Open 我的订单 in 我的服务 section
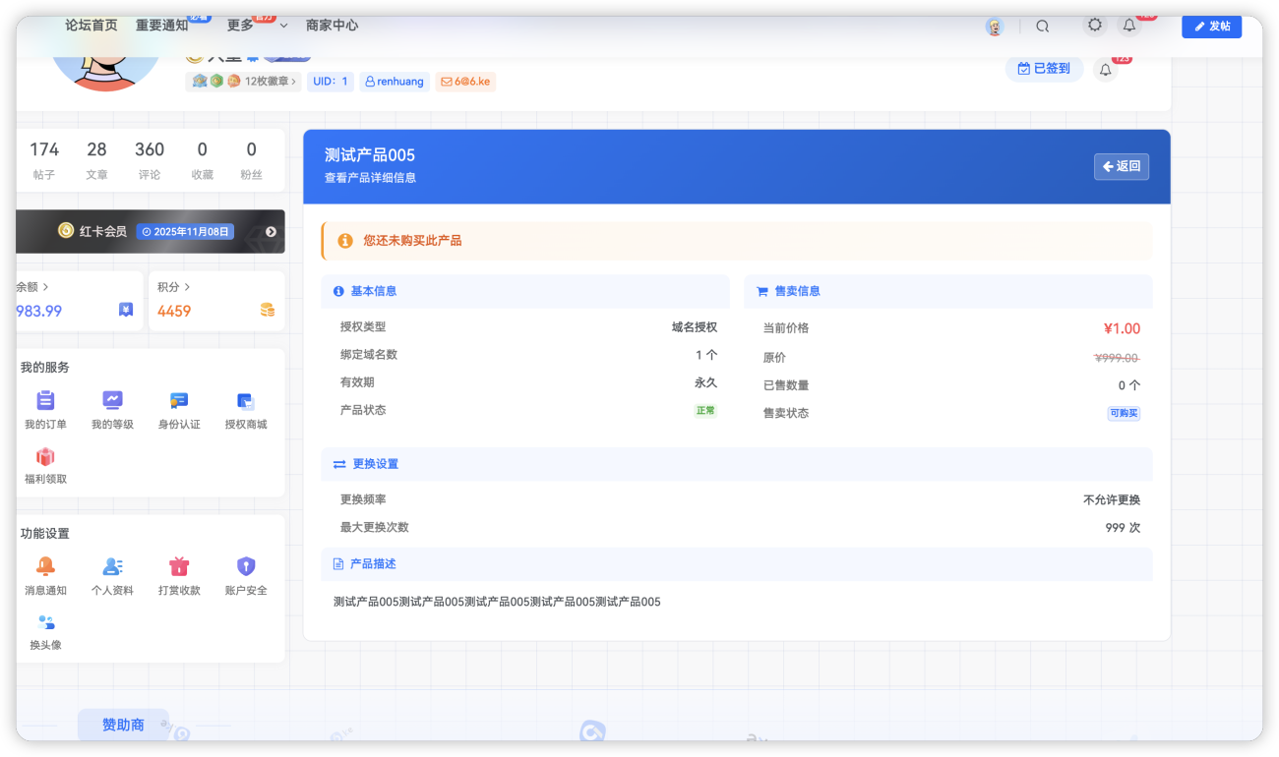1279x757 pixels. coord(45,408)
